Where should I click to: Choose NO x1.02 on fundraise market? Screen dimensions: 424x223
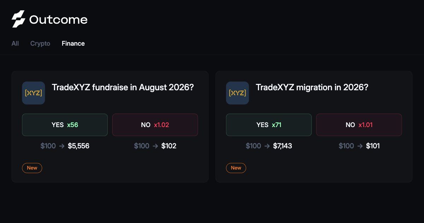[x=155, y=125]
